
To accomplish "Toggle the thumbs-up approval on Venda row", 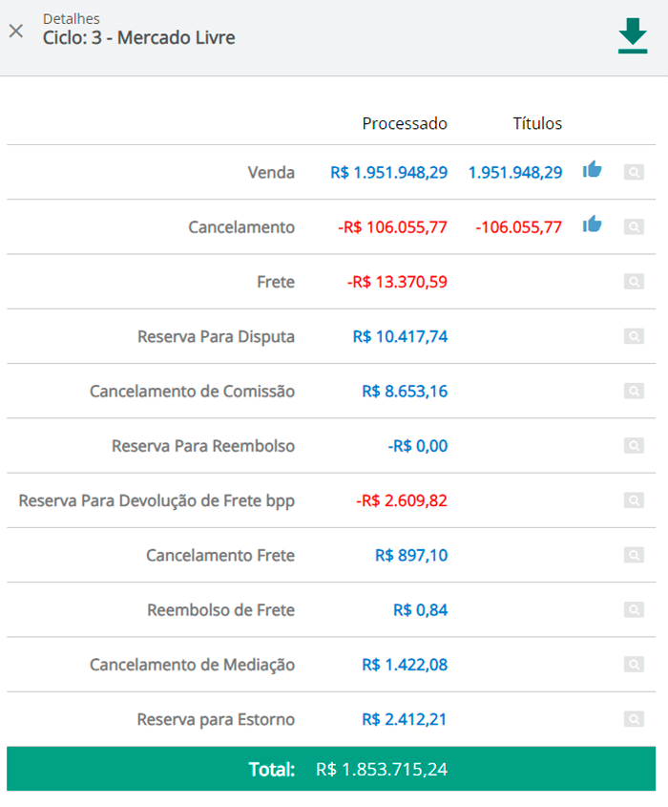I will click(593, 169).
